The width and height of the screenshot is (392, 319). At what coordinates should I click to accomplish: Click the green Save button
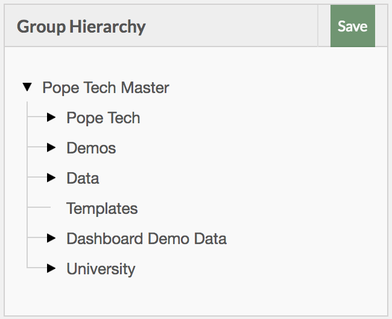353,26
